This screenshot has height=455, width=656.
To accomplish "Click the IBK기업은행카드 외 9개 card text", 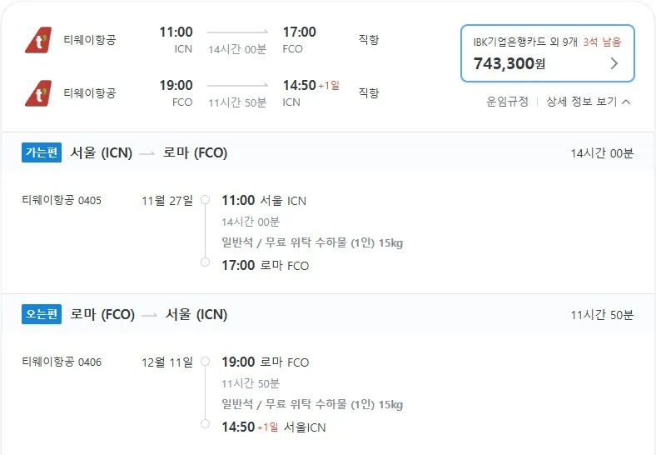I will [x=524, y=42].
